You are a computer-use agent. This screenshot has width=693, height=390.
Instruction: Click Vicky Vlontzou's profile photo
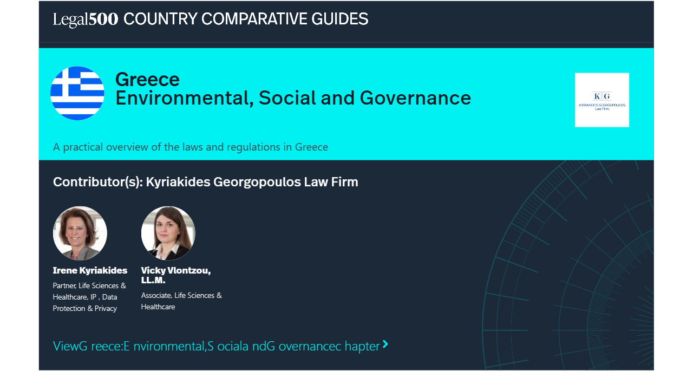tap(168, 233)
